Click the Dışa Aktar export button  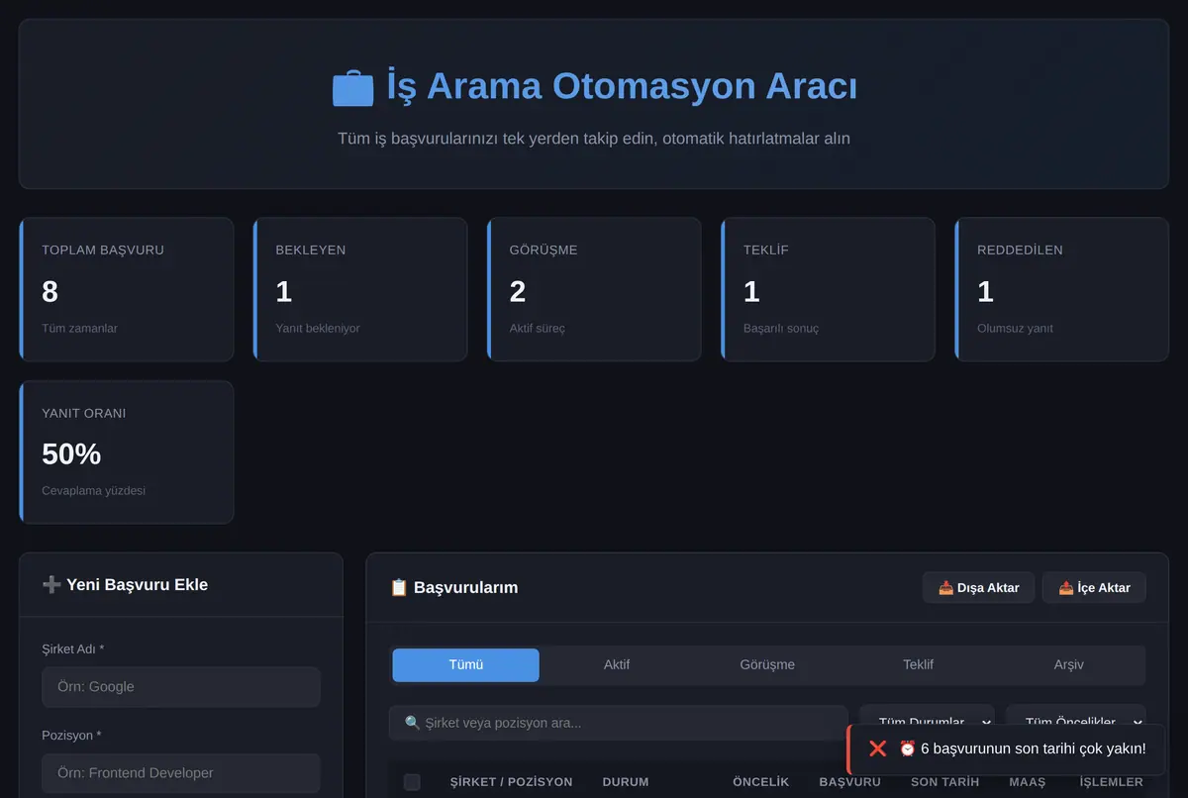pyautogui.click(x=978, y=587)
